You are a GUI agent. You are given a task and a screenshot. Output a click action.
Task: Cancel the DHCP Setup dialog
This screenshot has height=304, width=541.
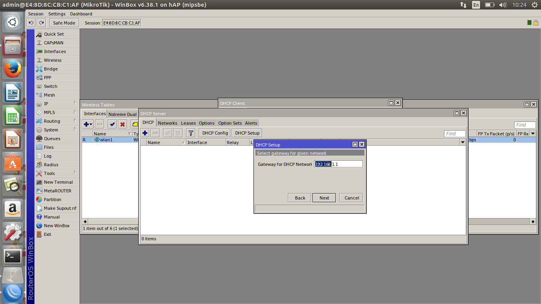pos(351,198)
